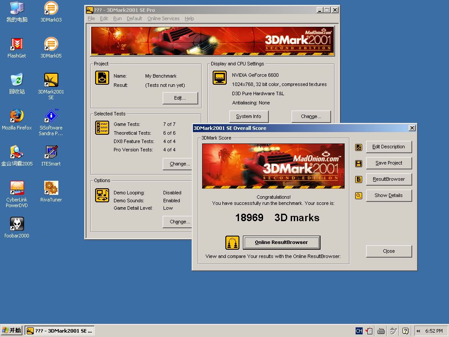The height and width of the screenshot is (337, 449).
Task: Click the help question mark tray icon
Action: [x=405, y=331]
